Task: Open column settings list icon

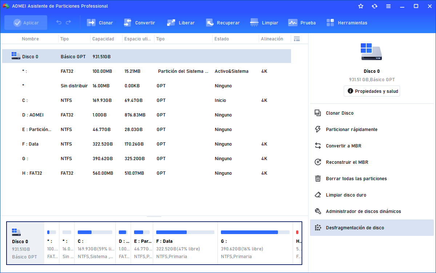Action: 297,39
